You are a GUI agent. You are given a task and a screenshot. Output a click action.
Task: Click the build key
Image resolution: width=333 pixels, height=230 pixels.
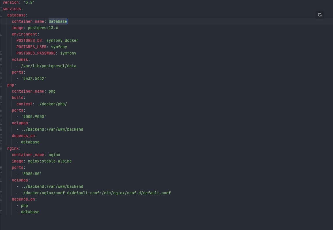coord(18,98)
